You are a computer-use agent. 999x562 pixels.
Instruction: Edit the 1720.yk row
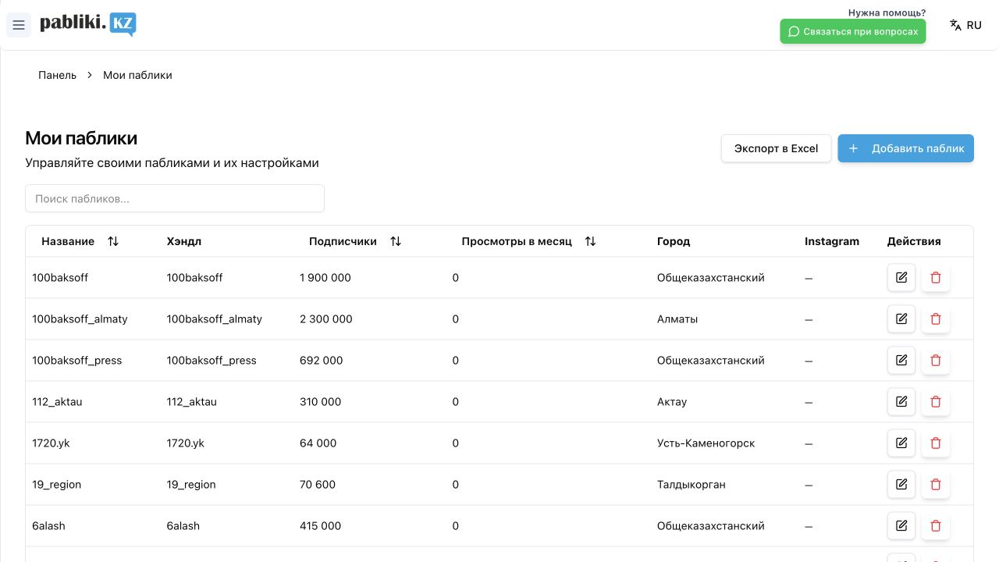tap(901, 443)
